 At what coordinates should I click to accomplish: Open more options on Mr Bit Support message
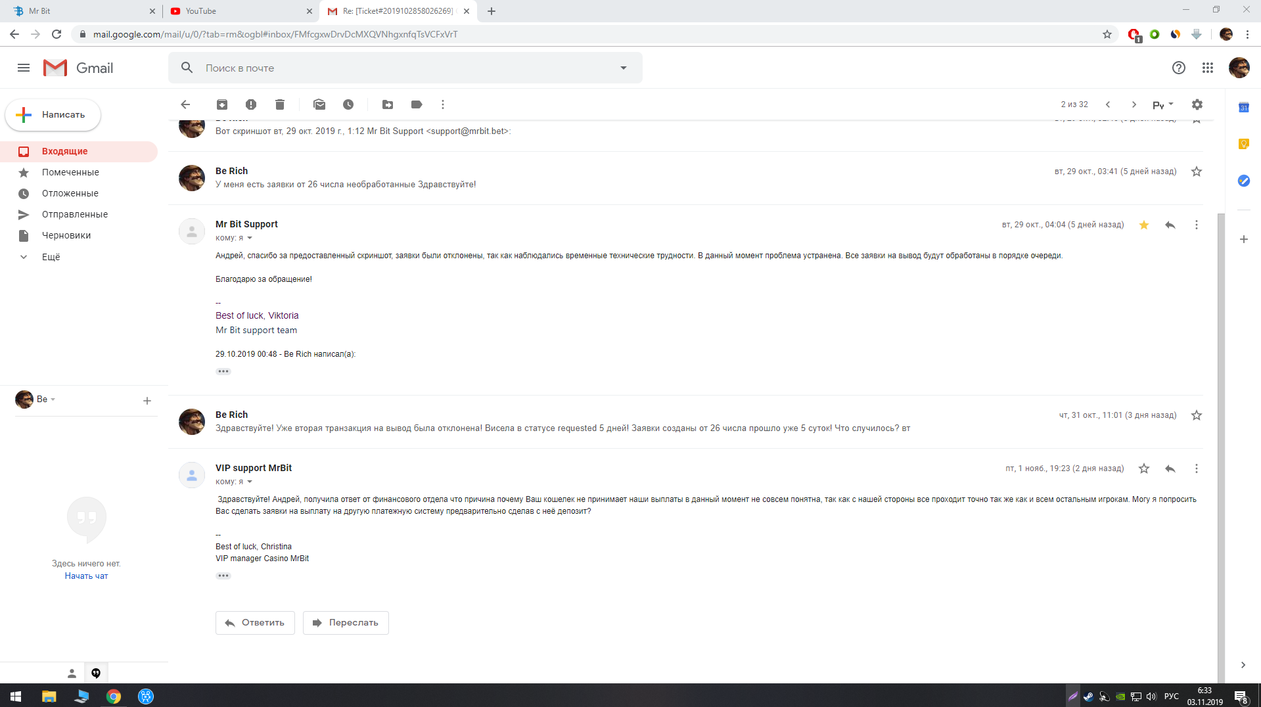pyautogui.click(x=1197, y=225)
